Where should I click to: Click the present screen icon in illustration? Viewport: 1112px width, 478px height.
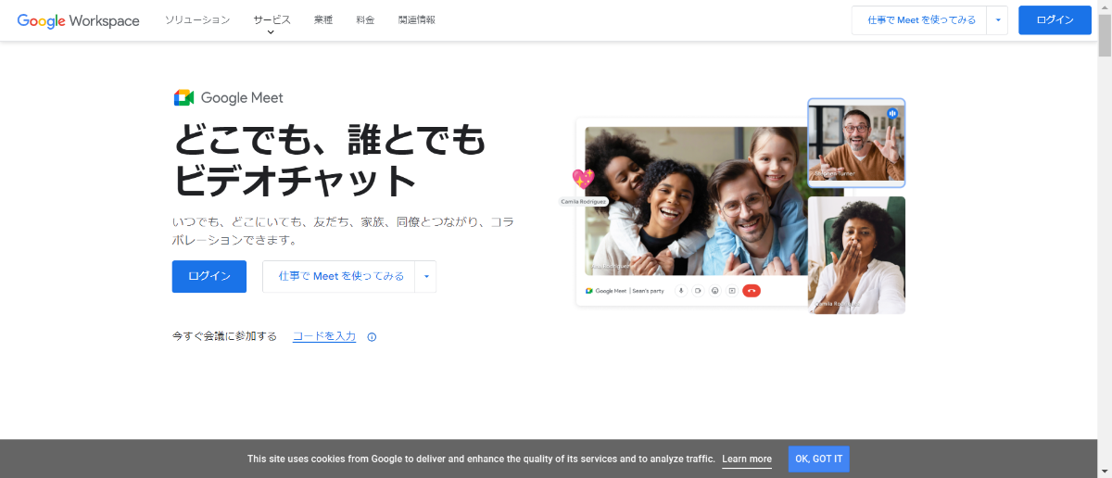pos(731,291)
